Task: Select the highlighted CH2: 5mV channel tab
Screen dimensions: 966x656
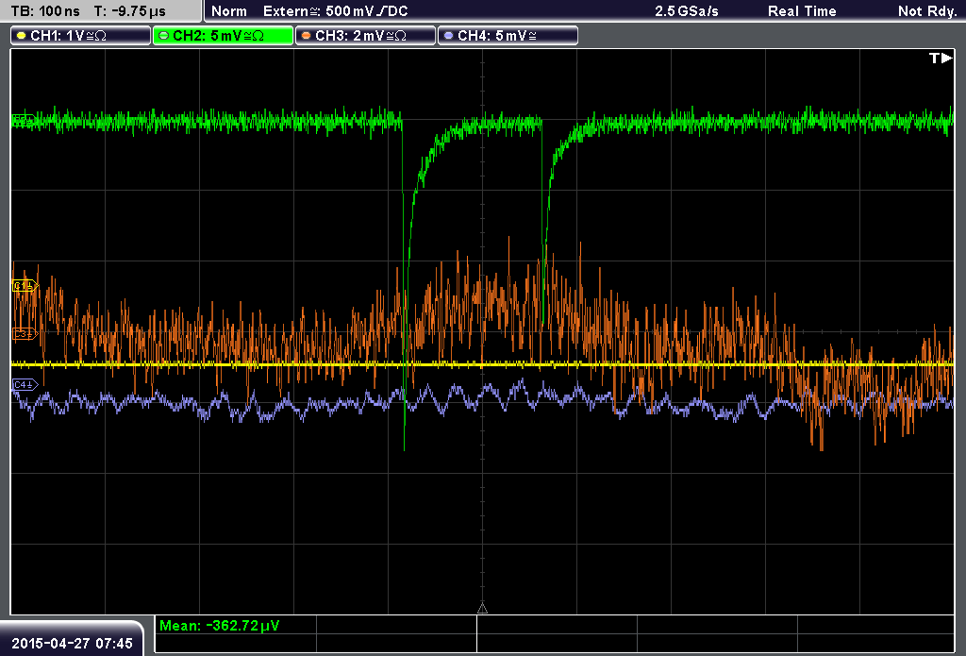Action: (223, 36)
